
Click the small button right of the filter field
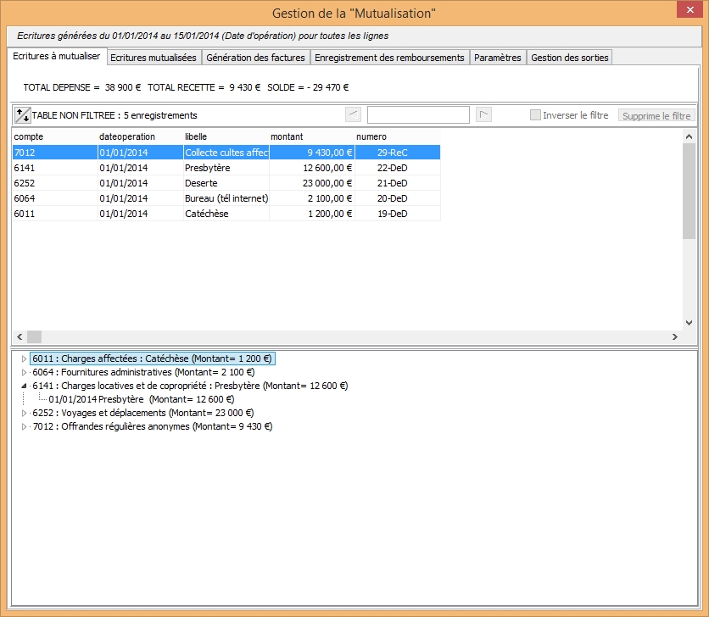483,114
